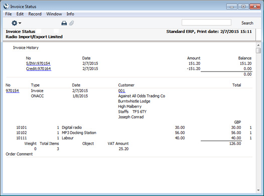This screenshot has width=264, height=196.
Task: Maximize the Invoice Status window
Action: [x=243, y=6]
